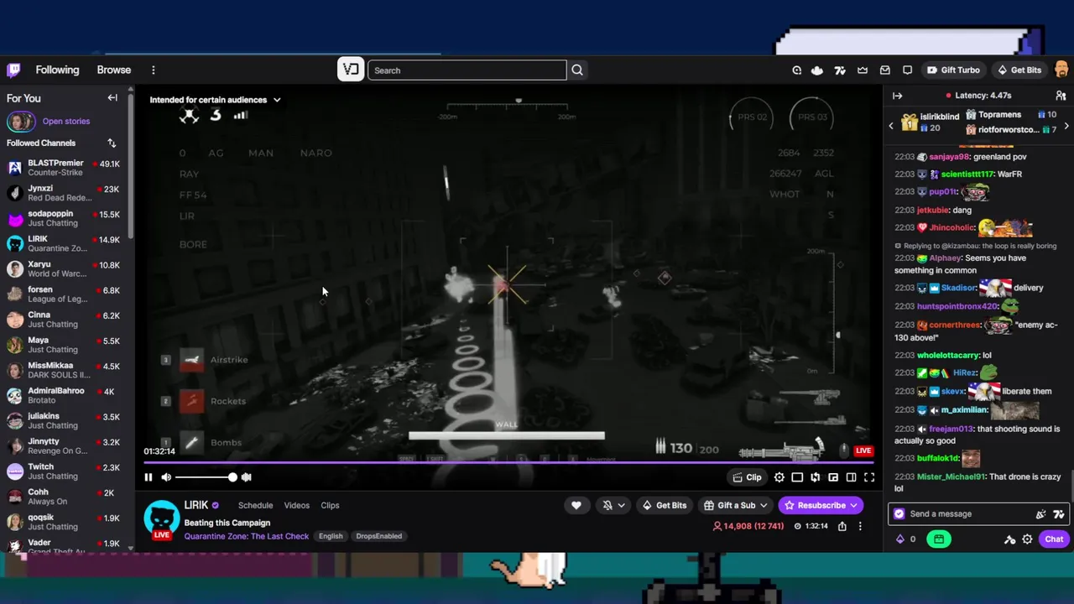Go to the Browse page

(x=113, y=70)
